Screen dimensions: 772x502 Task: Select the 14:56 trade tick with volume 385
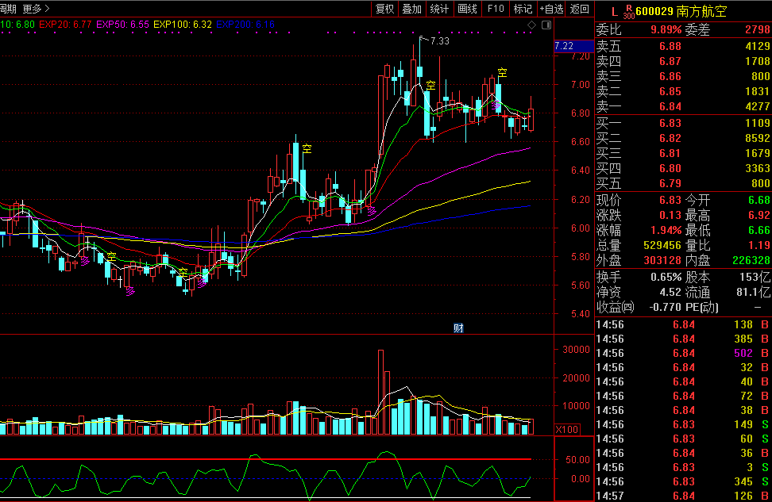click(683, 339)
